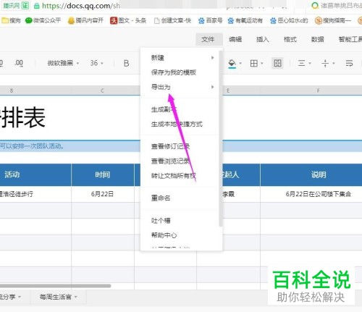Open the 文件 menu
This screenshot has height=312, width=362.
pos(209,39)
